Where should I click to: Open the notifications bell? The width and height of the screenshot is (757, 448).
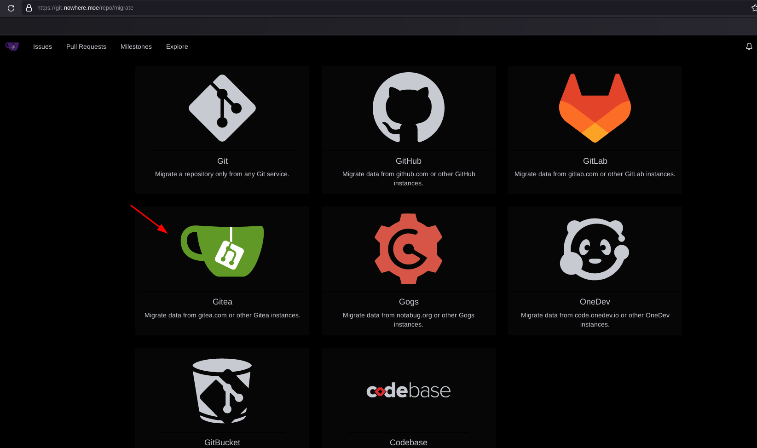[x=749, y=46]
